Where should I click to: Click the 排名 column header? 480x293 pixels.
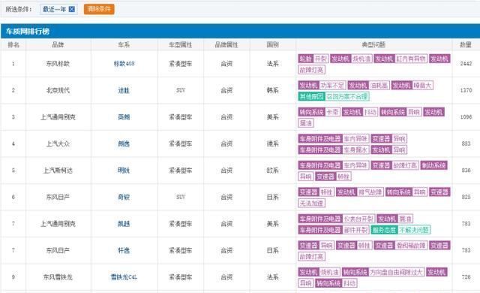13,45
